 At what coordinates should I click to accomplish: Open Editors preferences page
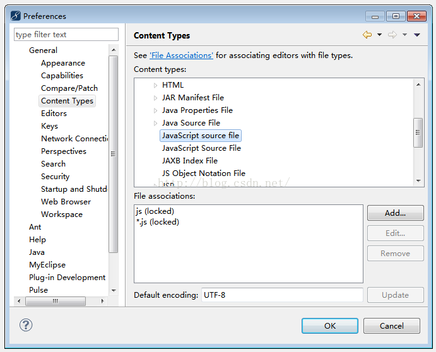click(54, 114)
